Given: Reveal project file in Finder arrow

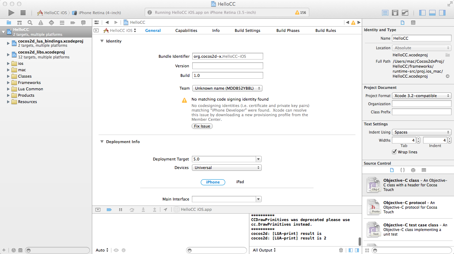Looking at the screenshot, I should (448, 76).
